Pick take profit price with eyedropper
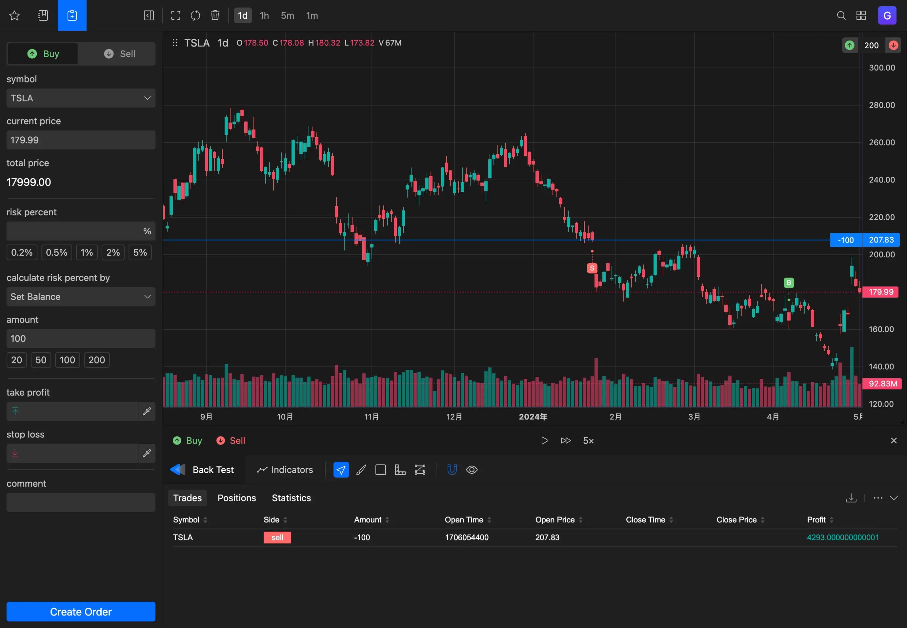The height and width of the screenshot is (628, 907). (147, 411)
